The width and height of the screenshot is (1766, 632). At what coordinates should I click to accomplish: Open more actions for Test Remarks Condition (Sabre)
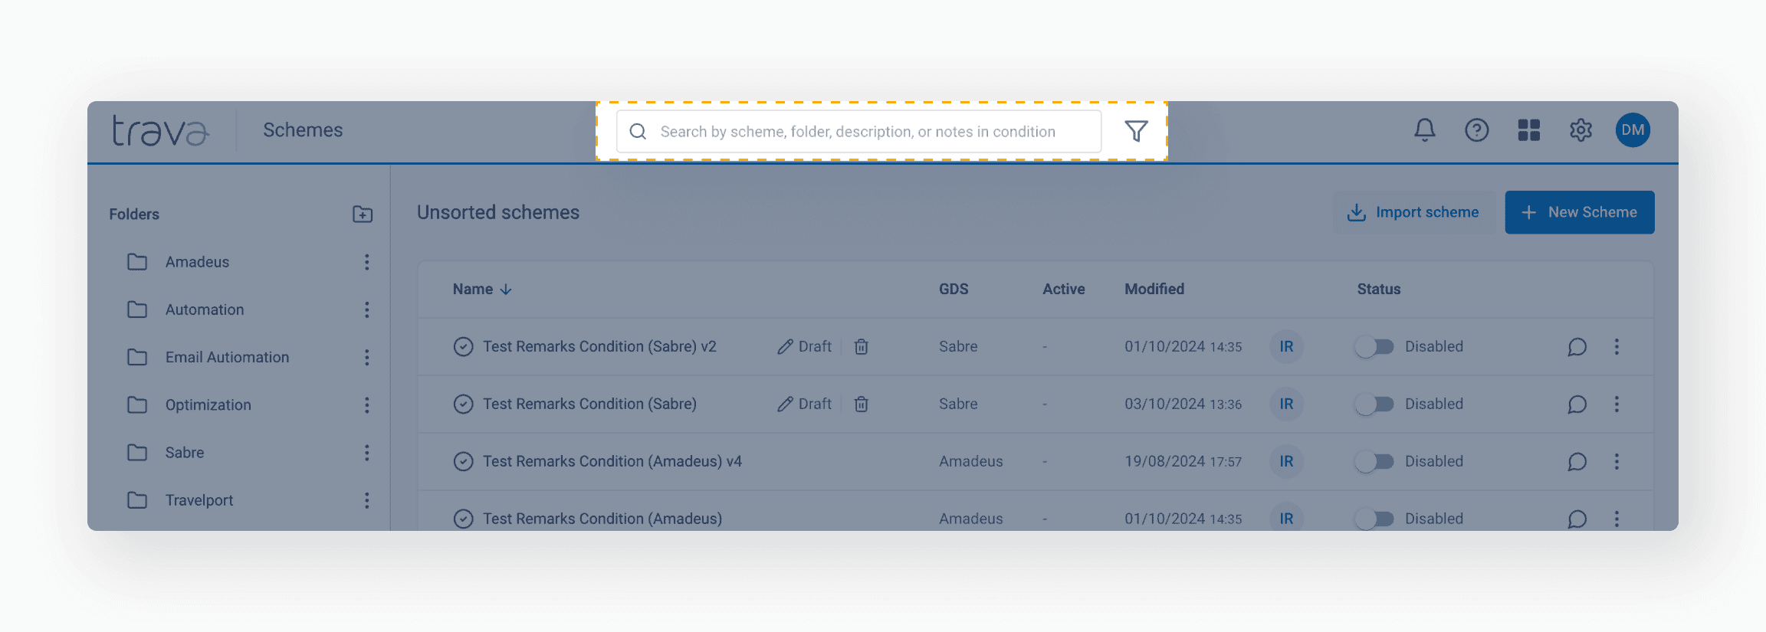click(x=1617, y=404)
